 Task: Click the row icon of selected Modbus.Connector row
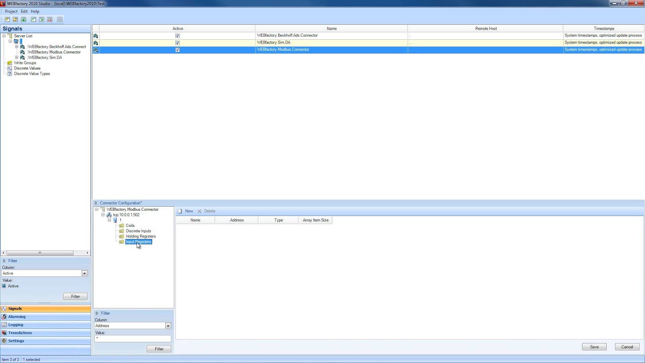pyautogui.click(x=96, y=50)
